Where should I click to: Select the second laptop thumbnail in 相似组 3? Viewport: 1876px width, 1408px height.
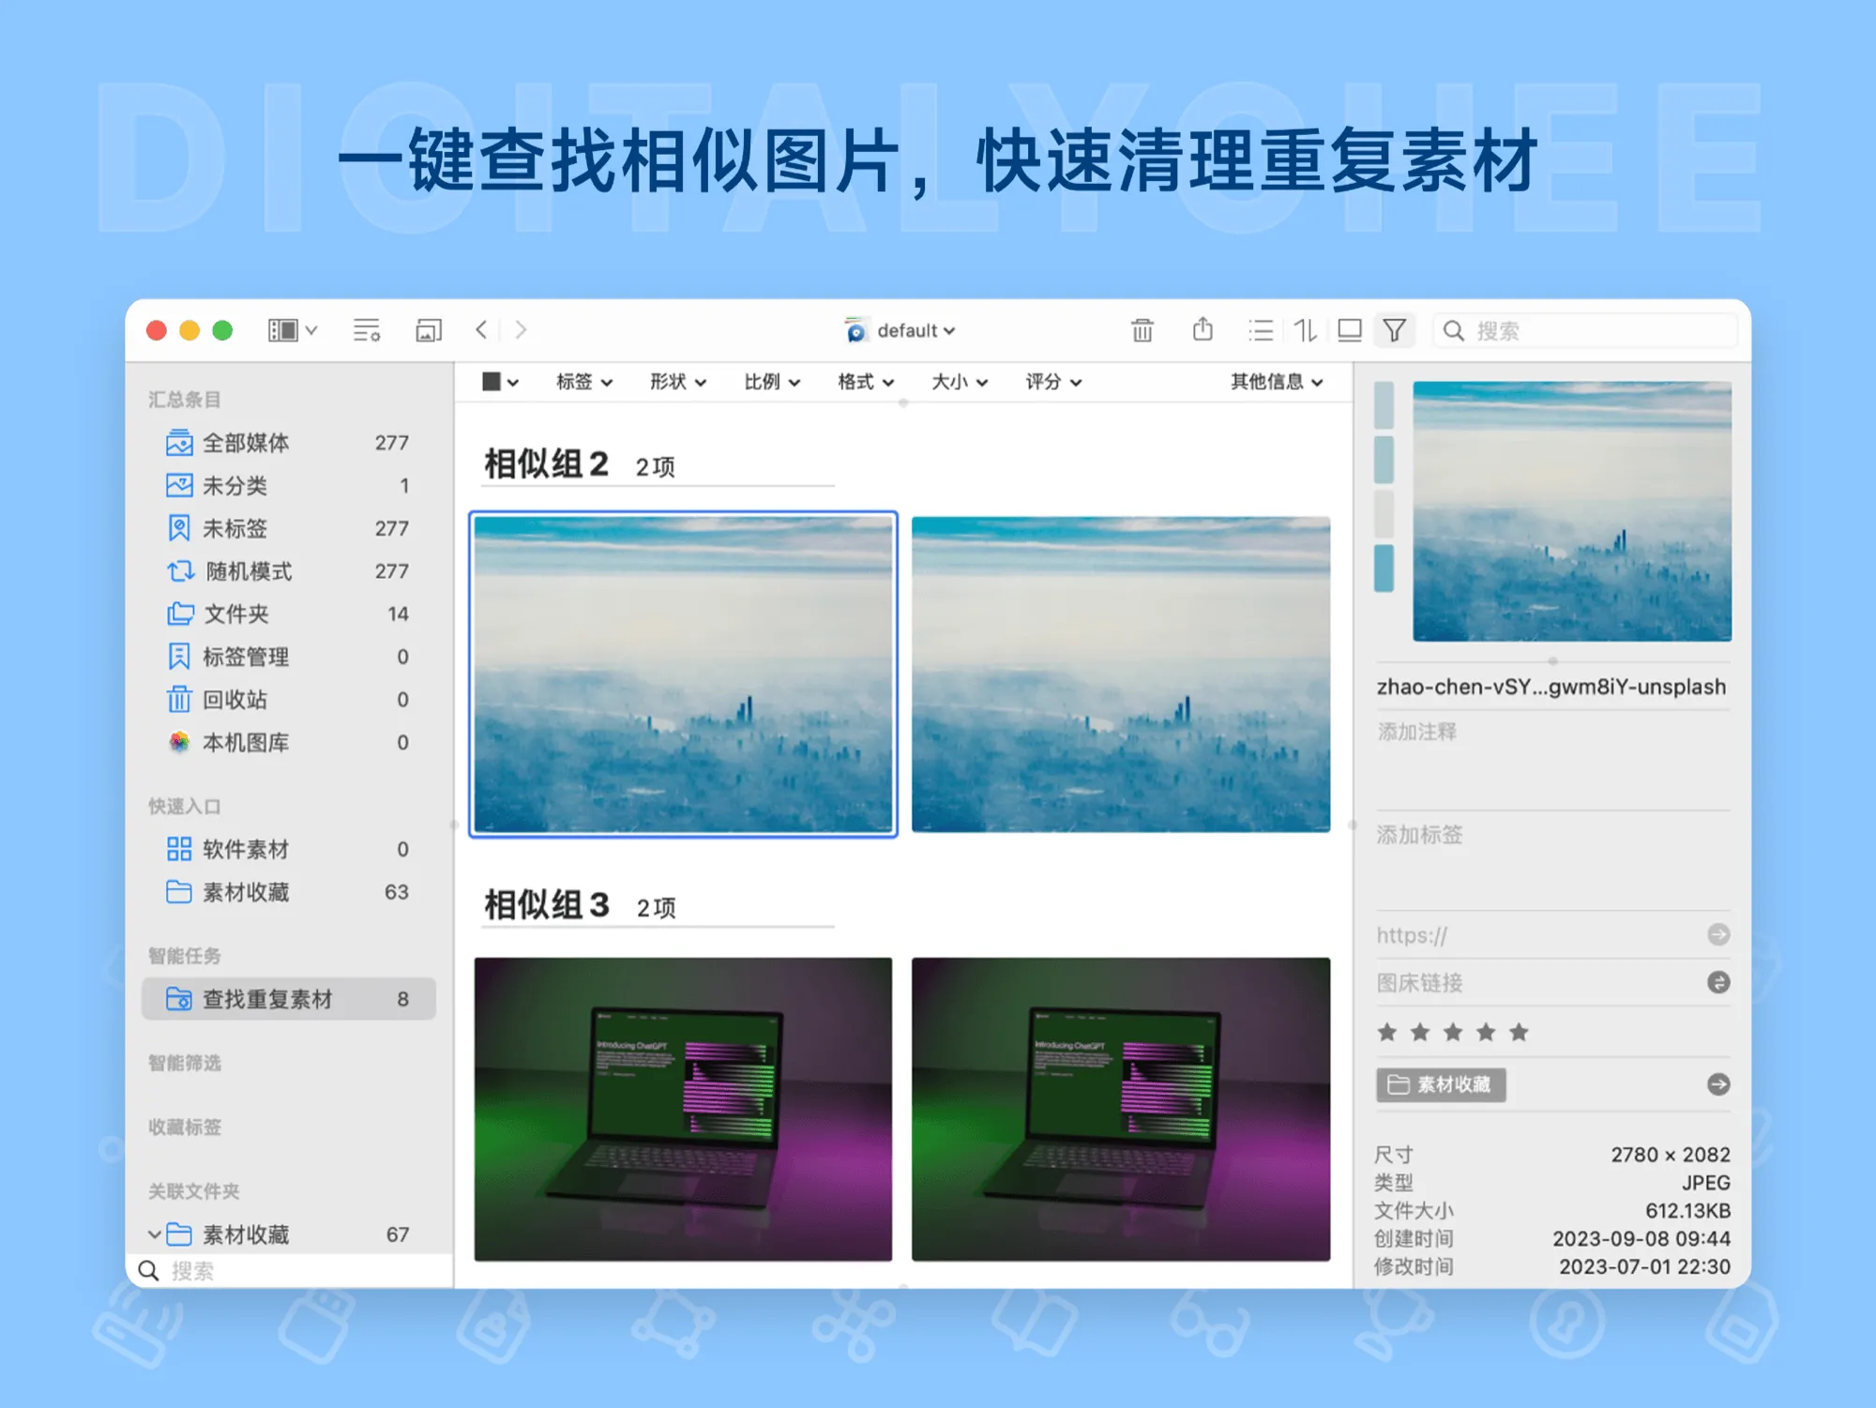pos(1120,1109)
